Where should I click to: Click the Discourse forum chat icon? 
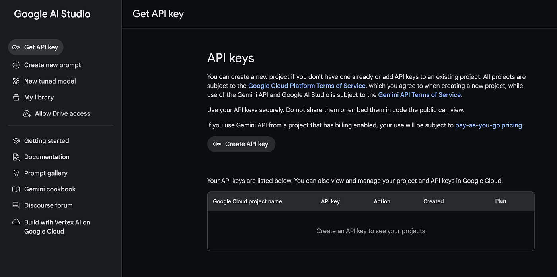click(16, 205)
